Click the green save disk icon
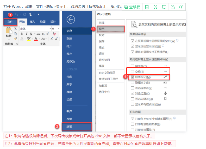Image resolution: width=206 pixels, height=149 pixels. tap(164, 7)
